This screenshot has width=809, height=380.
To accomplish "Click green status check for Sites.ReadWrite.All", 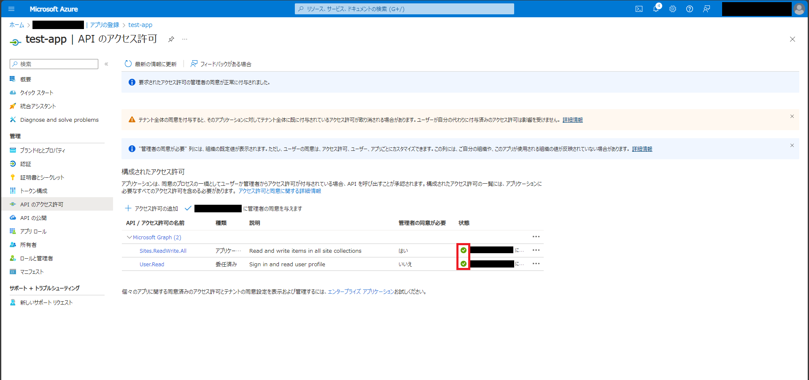I will pyautogui.click(x=464, y=250).
